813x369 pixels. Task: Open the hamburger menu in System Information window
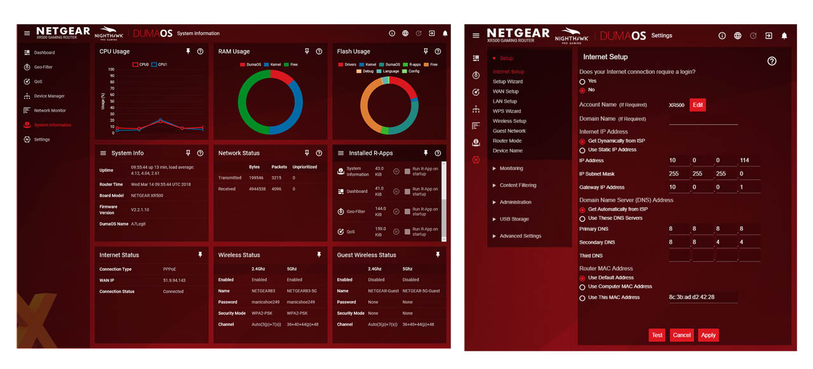(x=27, y=33)
